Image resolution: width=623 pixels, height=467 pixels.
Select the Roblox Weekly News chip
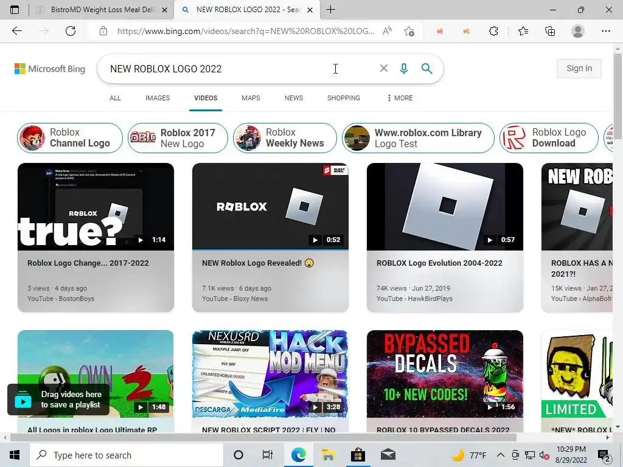tap(285, 138)
